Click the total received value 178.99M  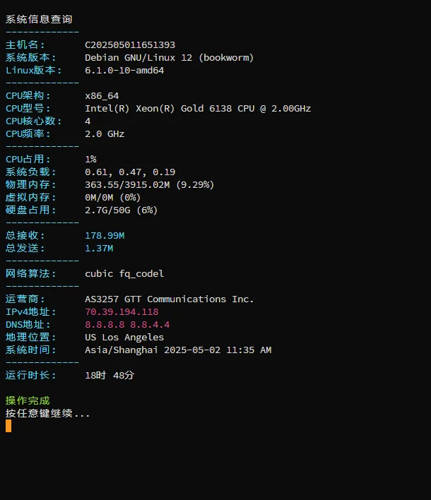105,236
